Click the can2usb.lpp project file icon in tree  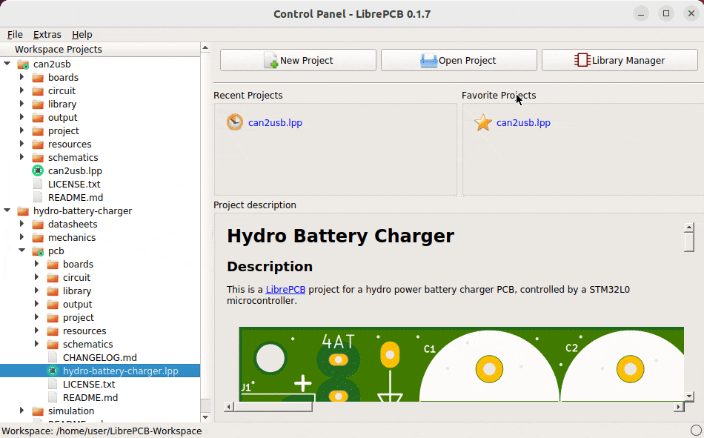click(x=38, y=170)
